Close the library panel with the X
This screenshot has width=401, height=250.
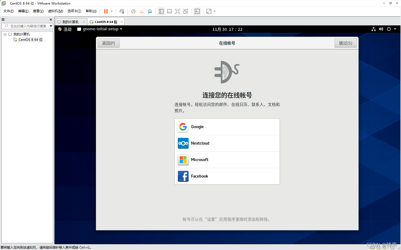point(51,20)
